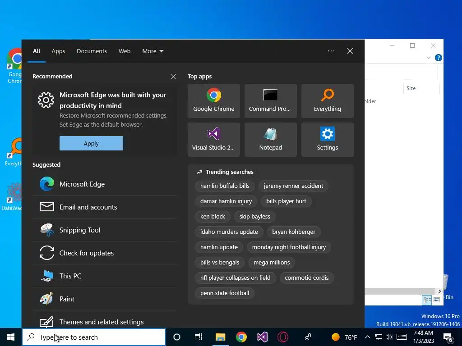Search trending 'nfl player collapses on field'
The height and width of the screenshot is (346, 462).
point(236,278)
